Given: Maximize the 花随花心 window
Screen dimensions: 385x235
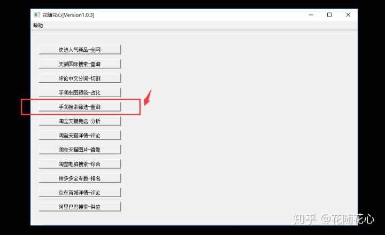Looking at the screenshot, I should pyautogui.click(x=329, y=15).
